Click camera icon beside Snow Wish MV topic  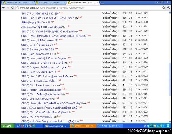[55, 117]
